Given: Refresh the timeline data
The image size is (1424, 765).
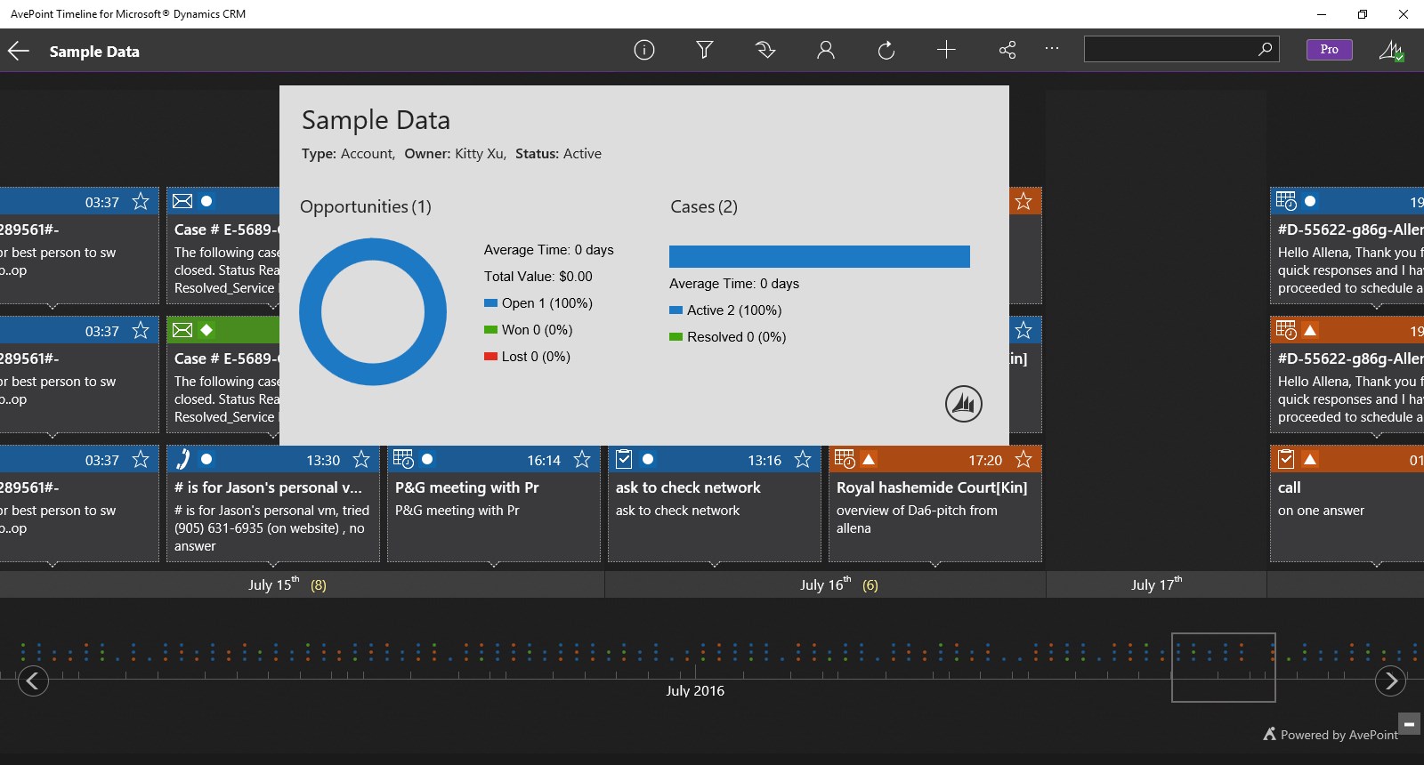Looking at the screenshot, I should point(886,50).
